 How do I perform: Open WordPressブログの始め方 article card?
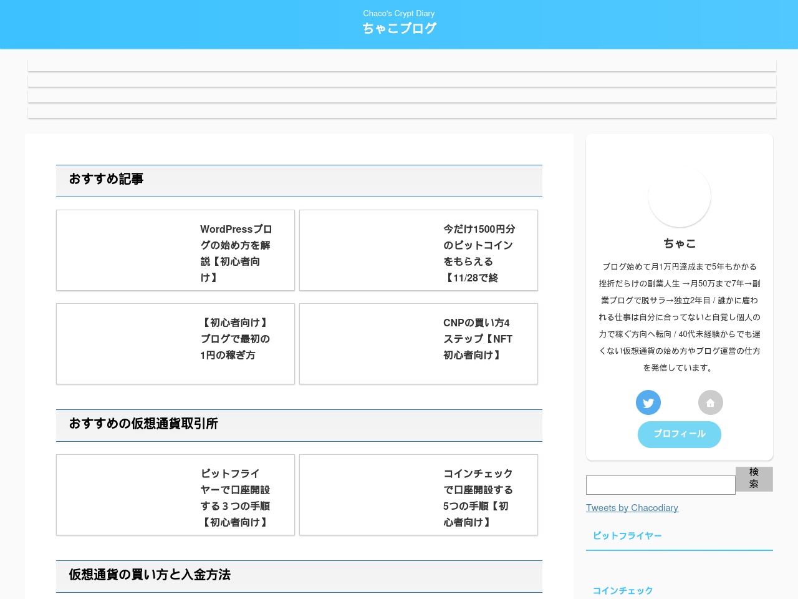[175, 250]
